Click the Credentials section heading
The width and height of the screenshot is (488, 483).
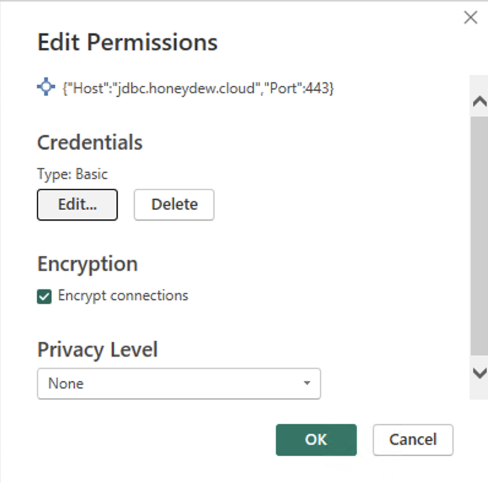(x=90, y=142)
